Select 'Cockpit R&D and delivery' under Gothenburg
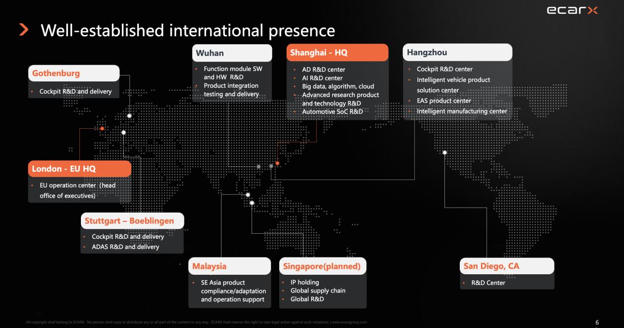 [75, 91]
